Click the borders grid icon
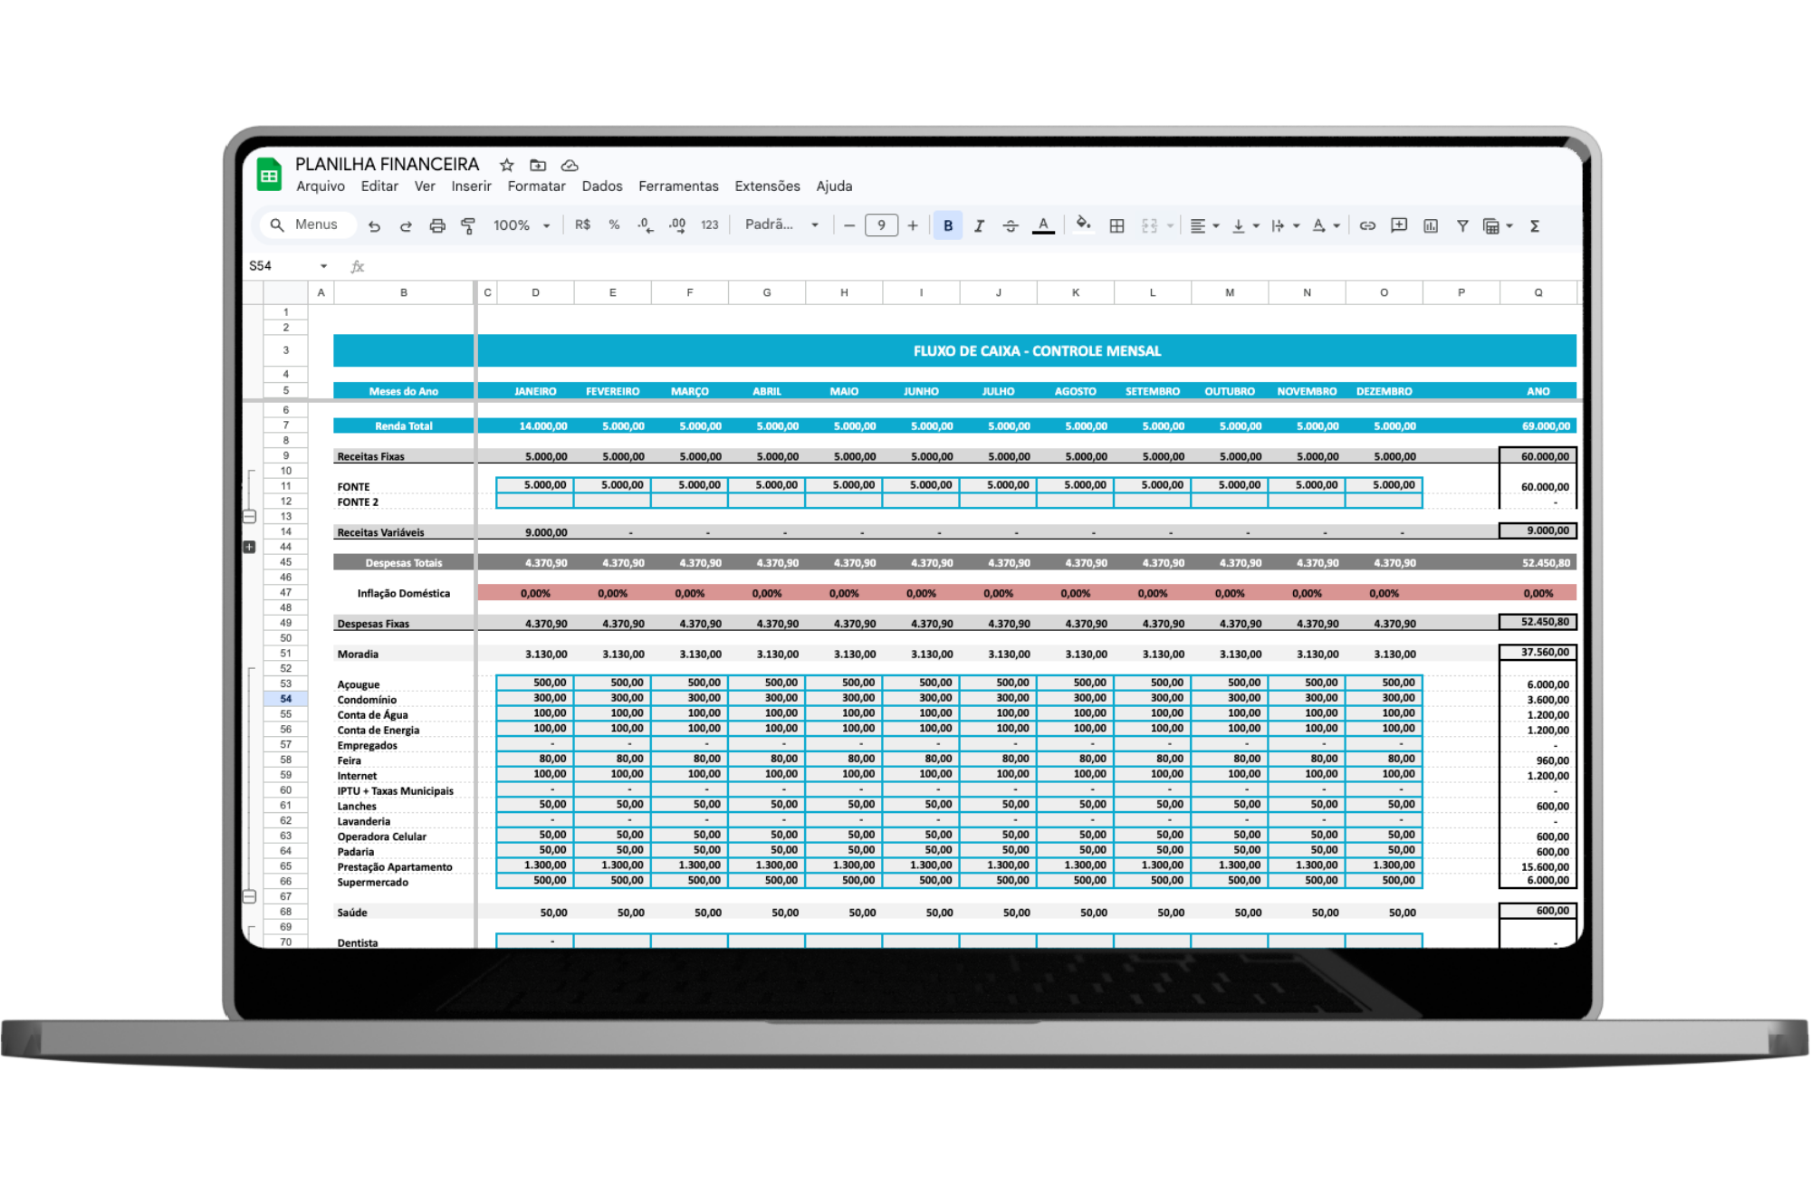Image resolution: width=1811 pixels, height=1195 pixels. (1116, 226)
